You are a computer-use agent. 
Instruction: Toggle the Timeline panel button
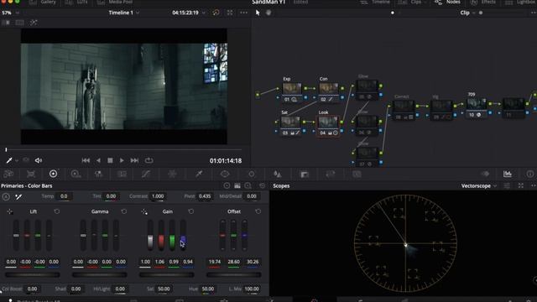click(x=375, y=2)
